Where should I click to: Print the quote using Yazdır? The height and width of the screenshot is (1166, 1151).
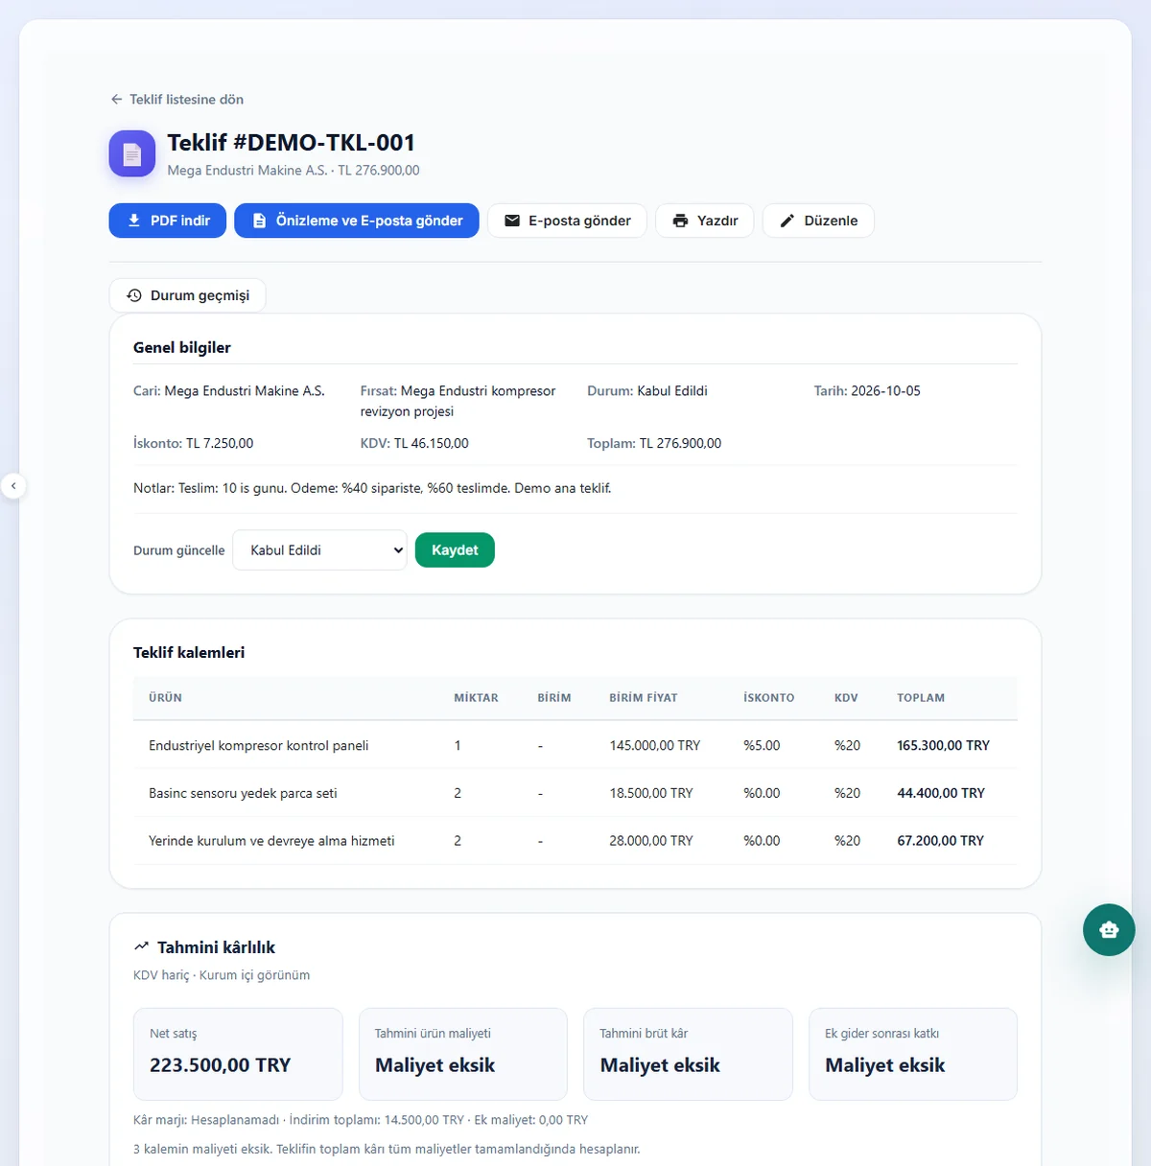pos(705,221)
